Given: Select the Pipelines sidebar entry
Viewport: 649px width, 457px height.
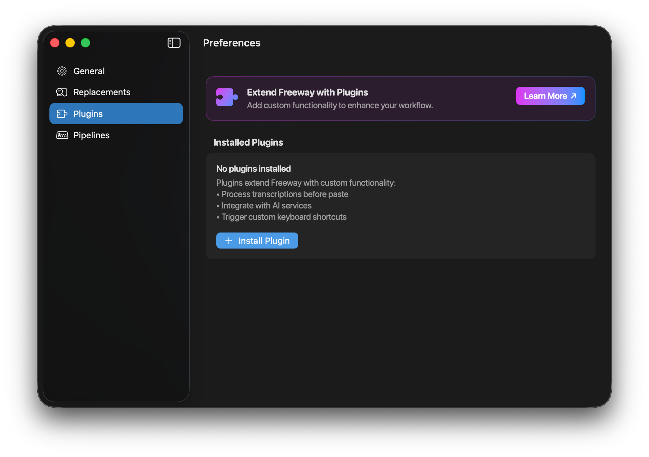Looking at the screenshot, I should (x=91, y=135).
